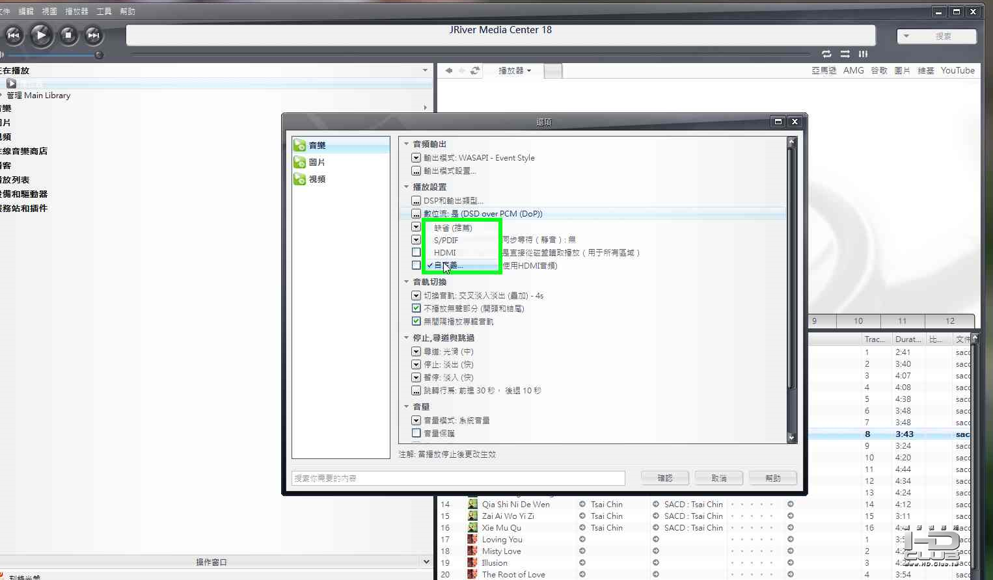This screenshot has width=993, height=580.
Task: Select 音樂 category icon in options dialog
Action: (x=300, y=145)
